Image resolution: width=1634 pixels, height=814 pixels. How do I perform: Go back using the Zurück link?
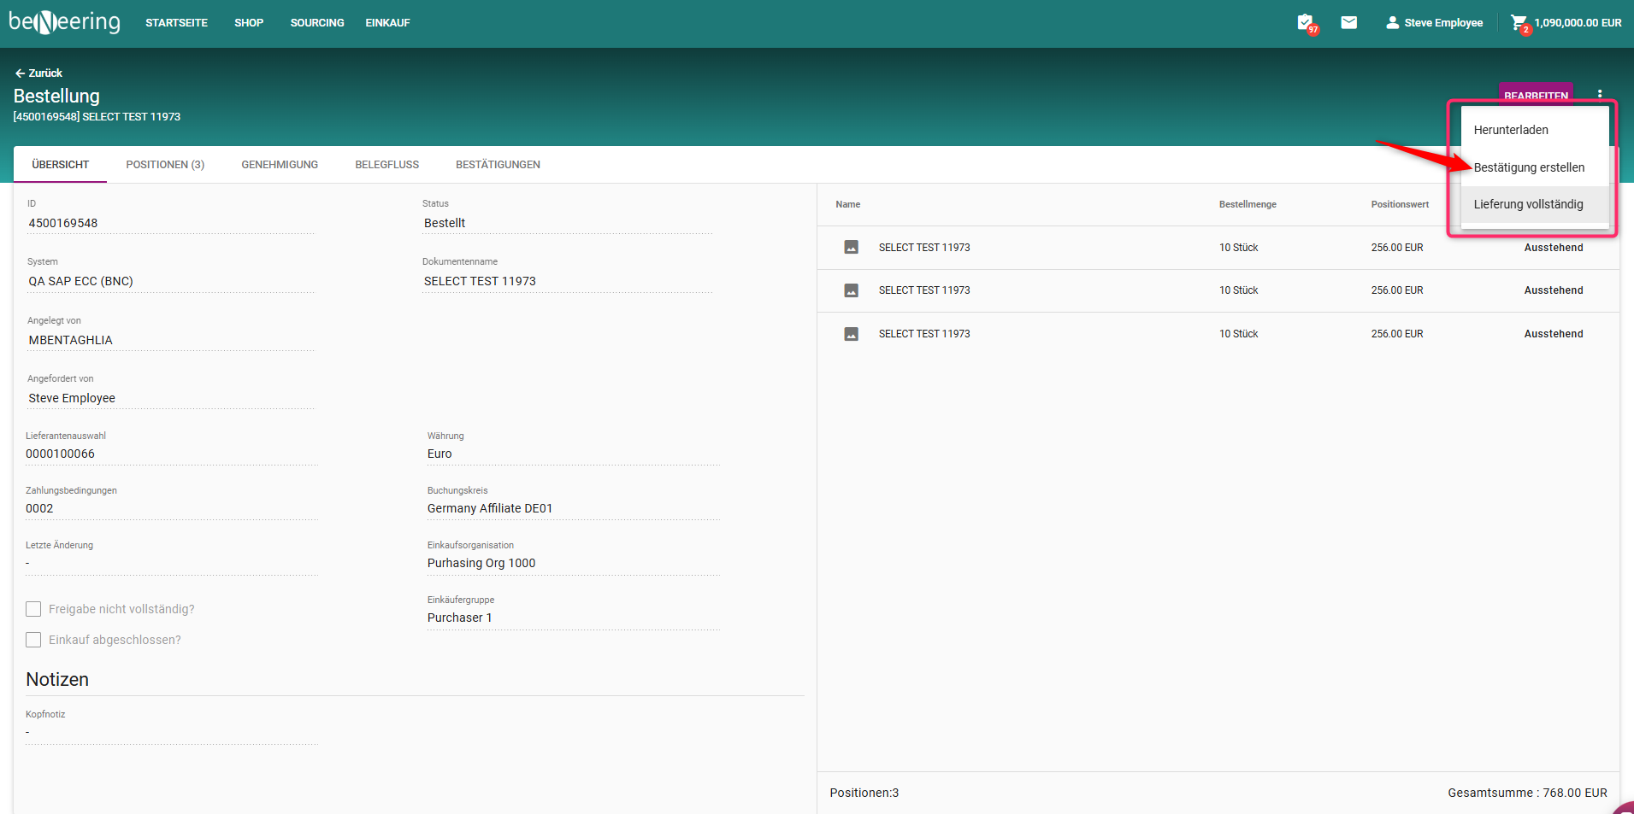click(x=38, y=73)
